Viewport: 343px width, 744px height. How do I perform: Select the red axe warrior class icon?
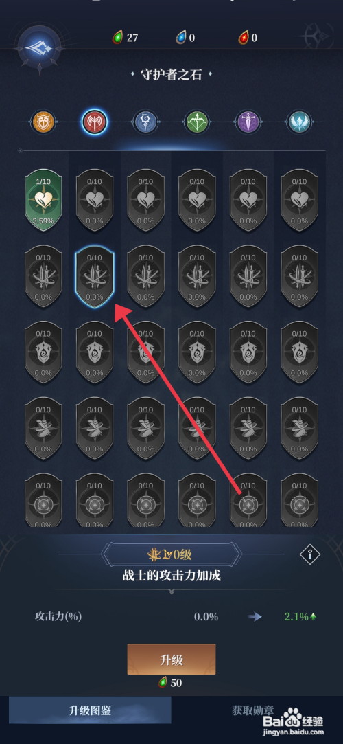coord(94,122)
